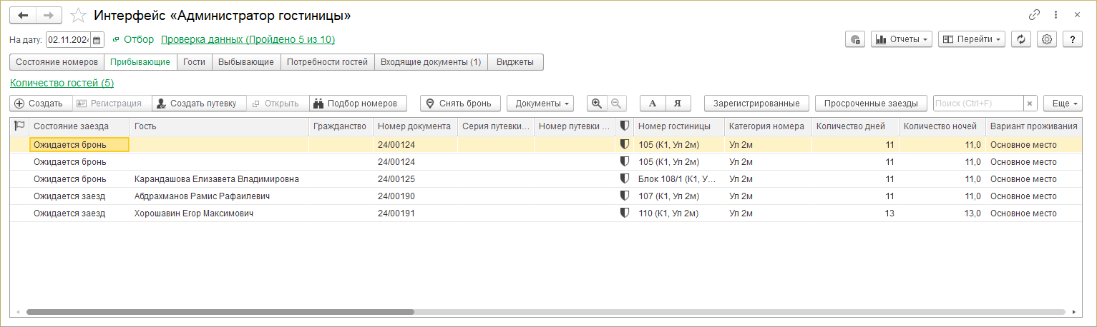Click the A letter sort button
1097x327 pixels.
click(653, 104)
